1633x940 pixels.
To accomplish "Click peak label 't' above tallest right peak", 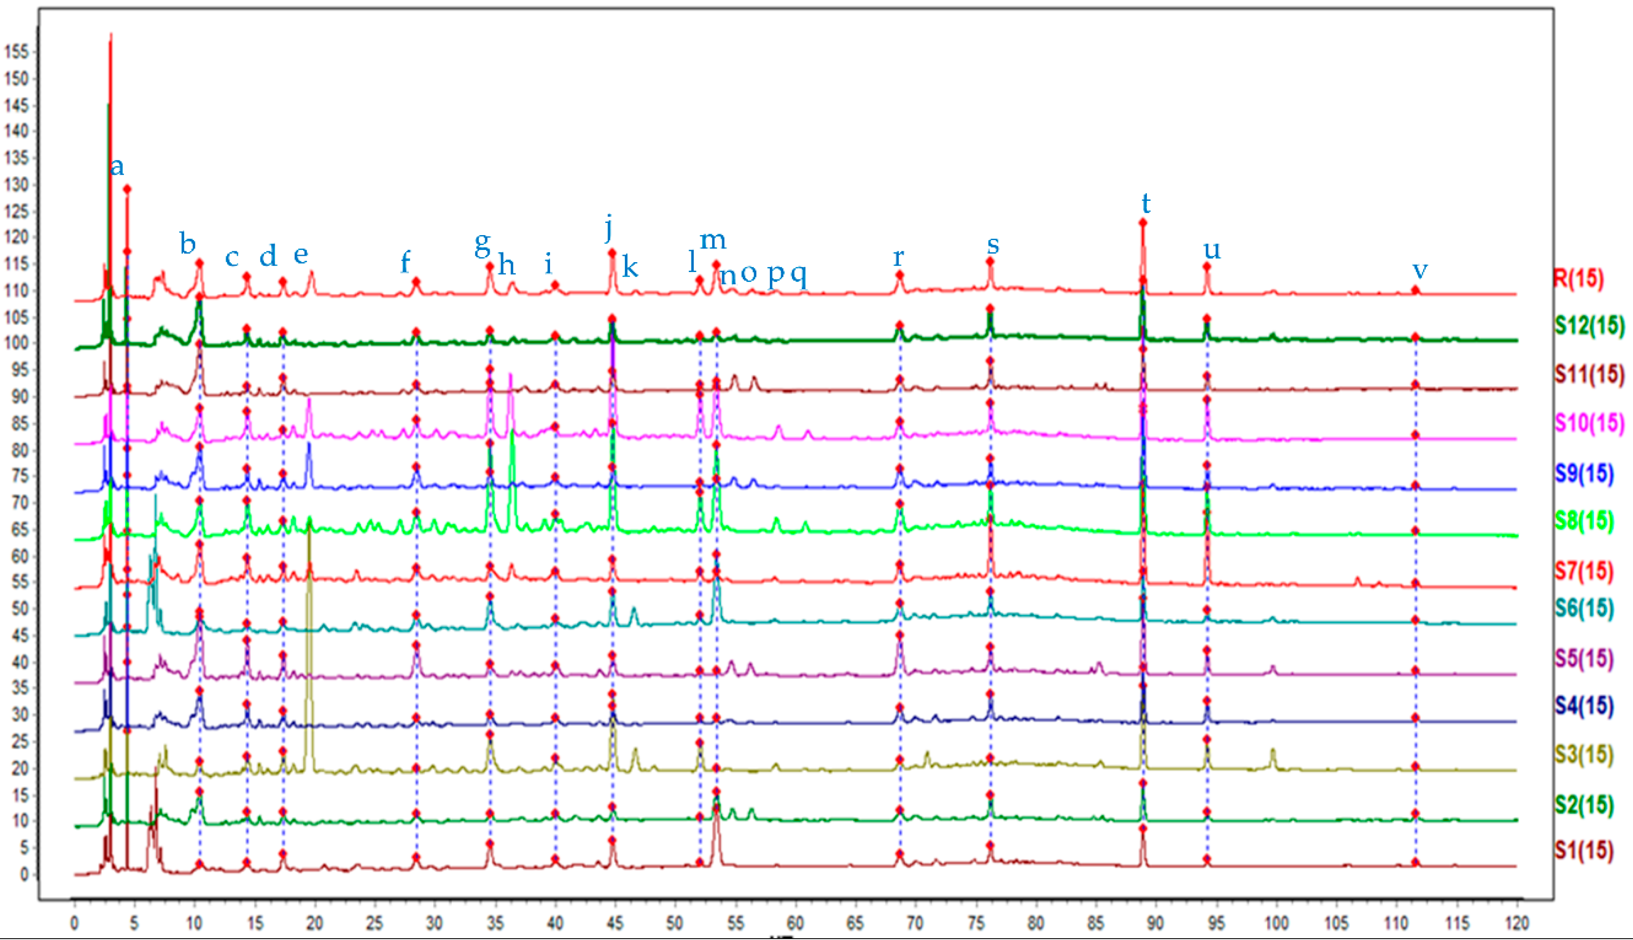I will pyautogui.click(x=1146, y=204).
